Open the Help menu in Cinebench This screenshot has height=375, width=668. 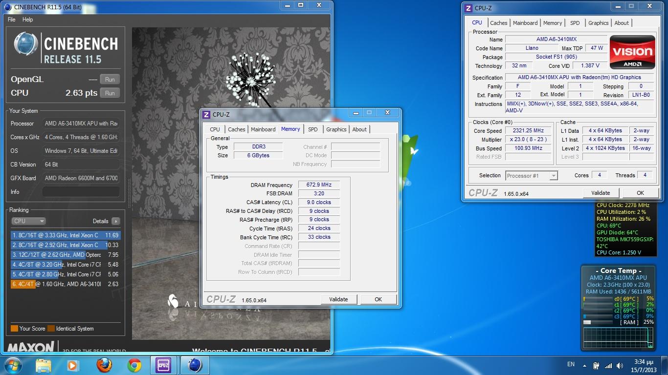(28, 20)
